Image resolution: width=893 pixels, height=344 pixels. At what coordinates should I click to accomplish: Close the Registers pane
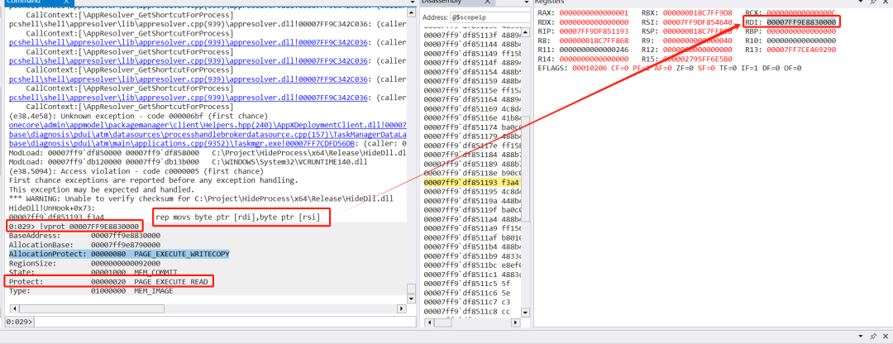tap(886, 2)
